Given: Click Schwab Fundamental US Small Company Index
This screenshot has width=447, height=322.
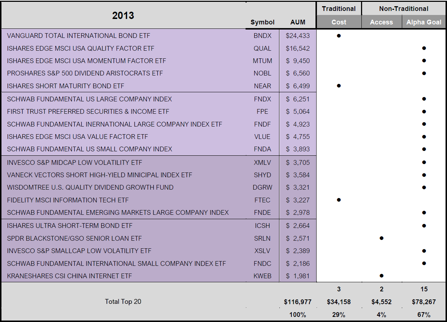Looking at the screenshot, I should (90, 149).
